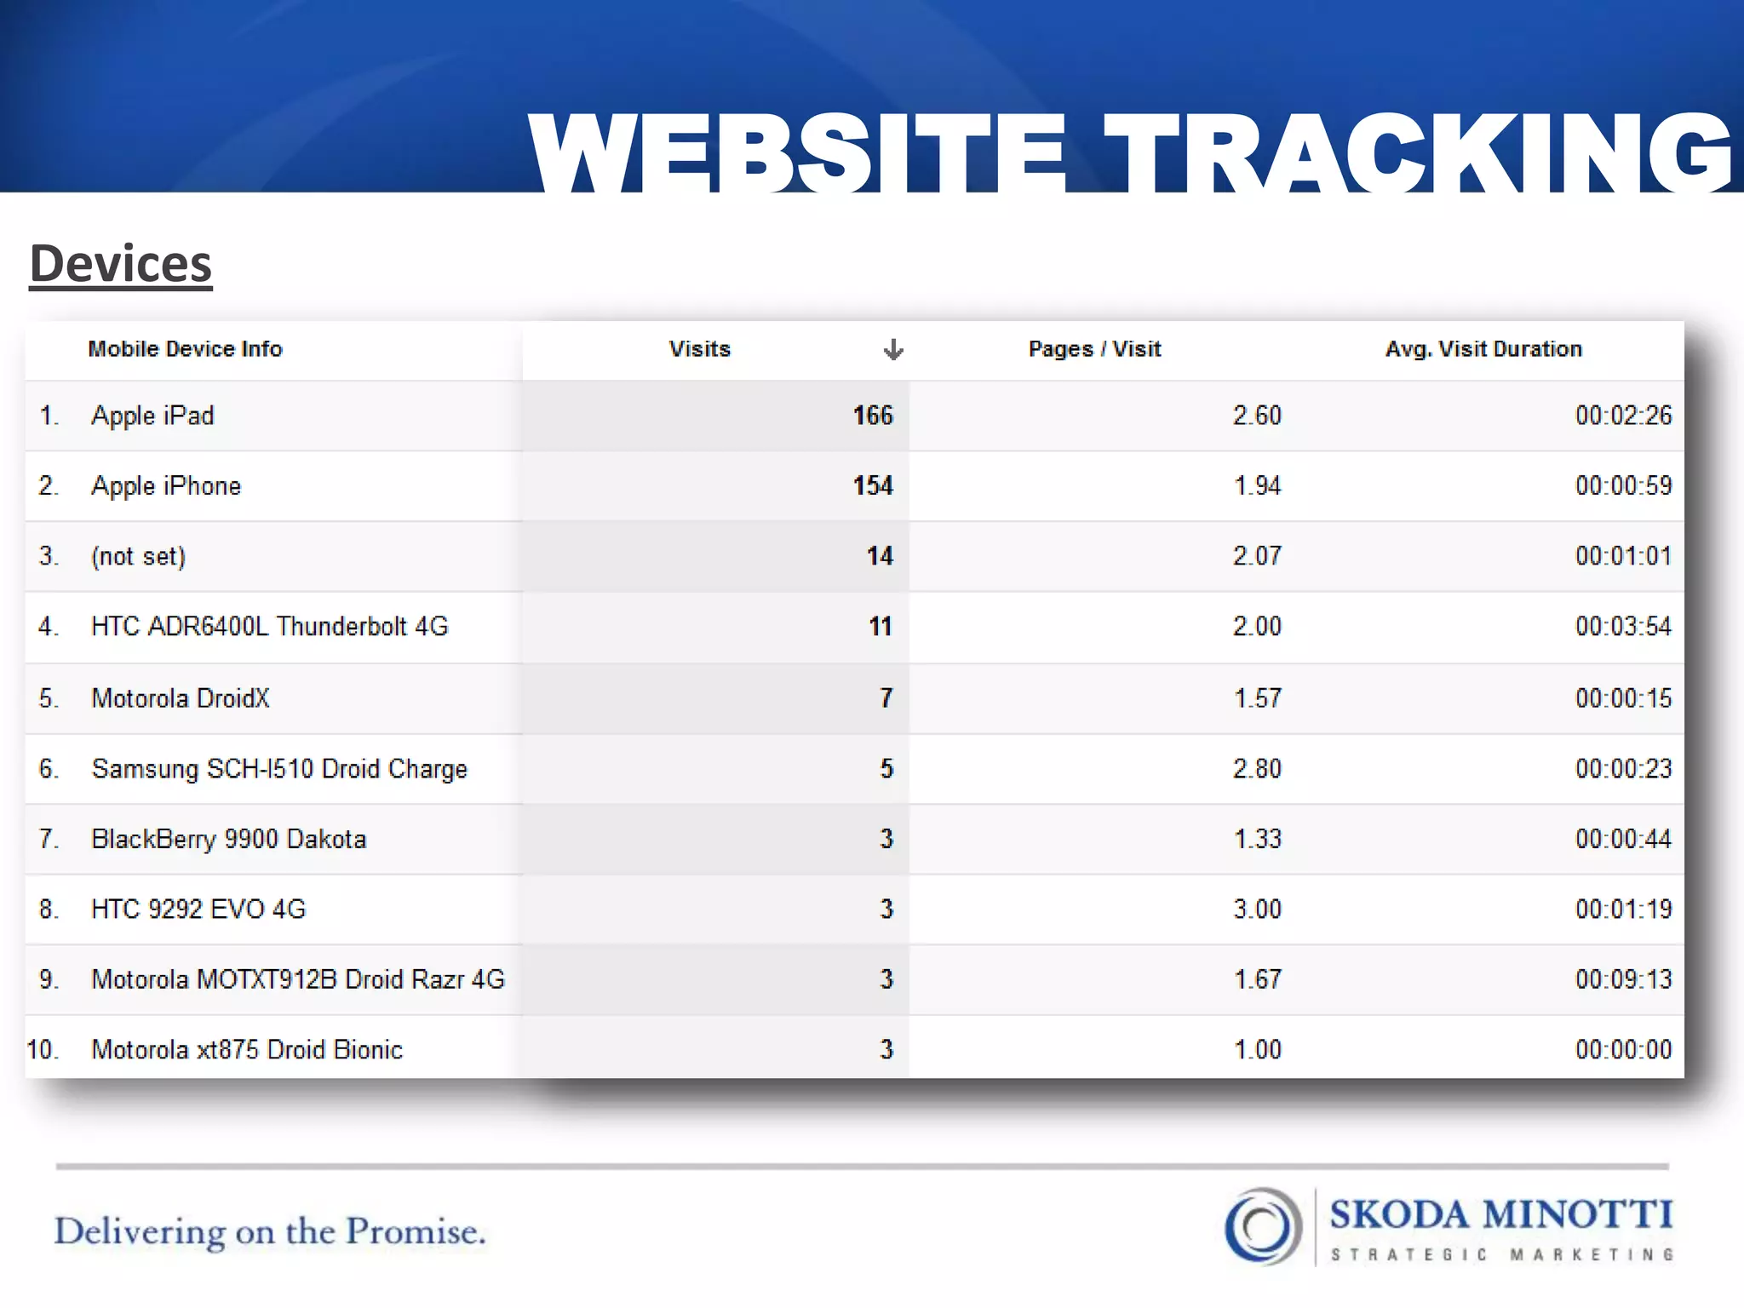The width and height of the screenshot is (1744, 1308).
Task: Sort by the Visits column header
Action: coord(700,349)
